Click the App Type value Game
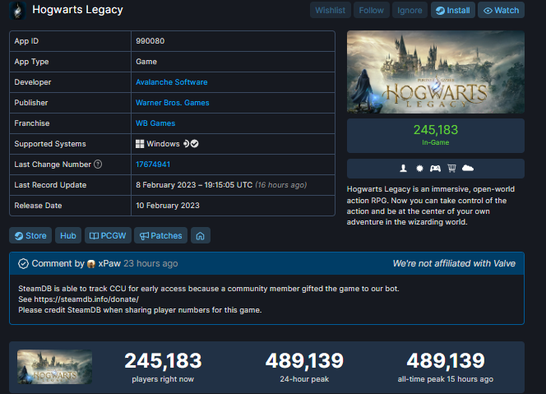Viewport: 546px width, 394px height. point(146,62)
